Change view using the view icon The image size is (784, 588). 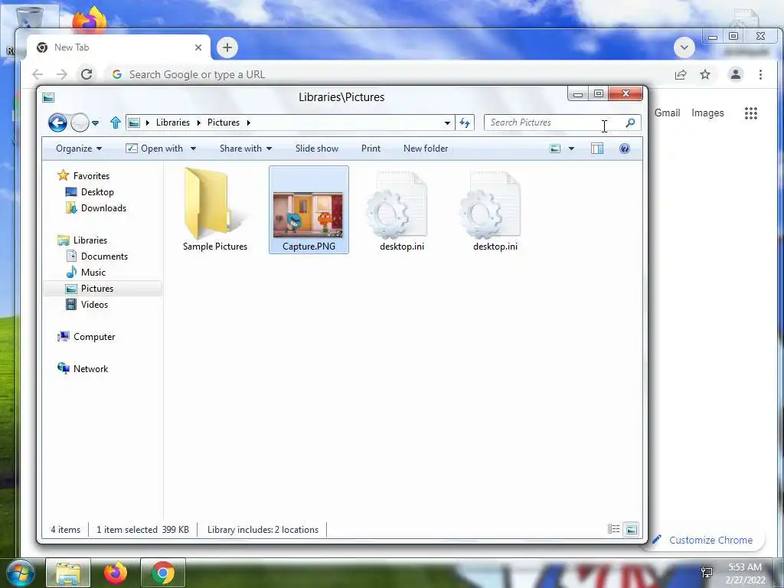[555, 149]
